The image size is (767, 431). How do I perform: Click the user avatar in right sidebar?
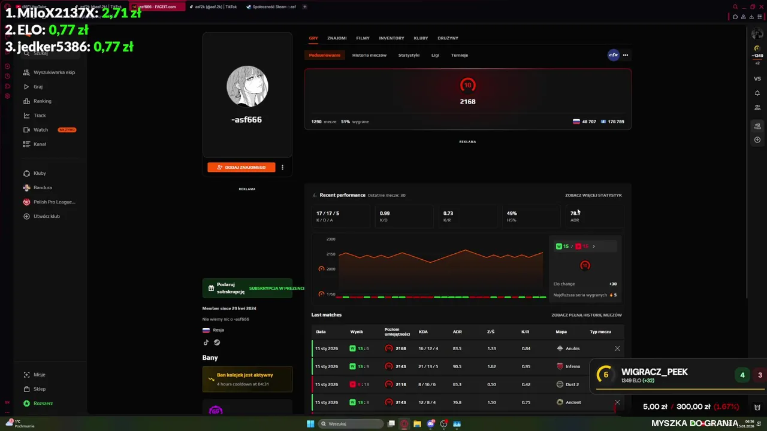[x=757, y=34]
